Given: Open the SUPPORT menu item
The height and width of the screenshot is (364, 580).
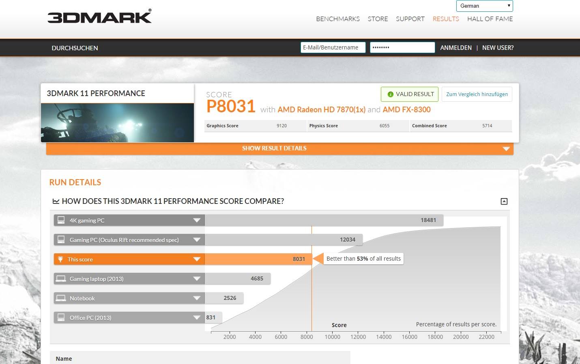Looking at the screenshot, I should (410, 19).
